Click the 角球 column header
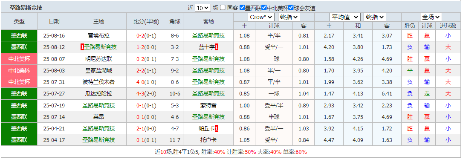 point(174,21)
